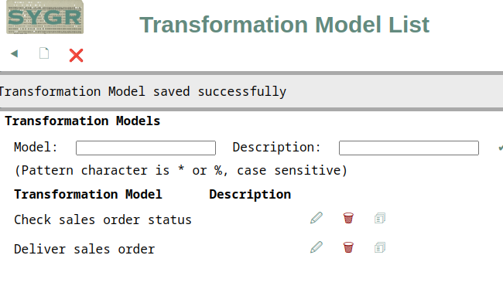
Task: Delete Check sales order status model
Action: click(348, 218)
